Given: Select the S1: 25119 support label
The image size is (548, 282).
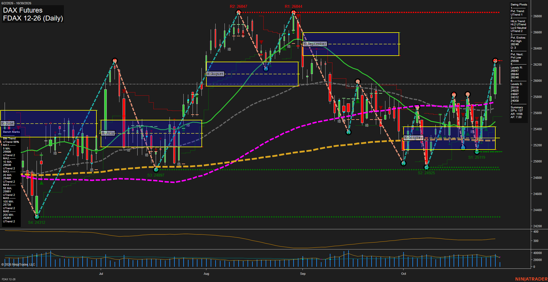Looking at the screenshot, I should pos(477,157).
